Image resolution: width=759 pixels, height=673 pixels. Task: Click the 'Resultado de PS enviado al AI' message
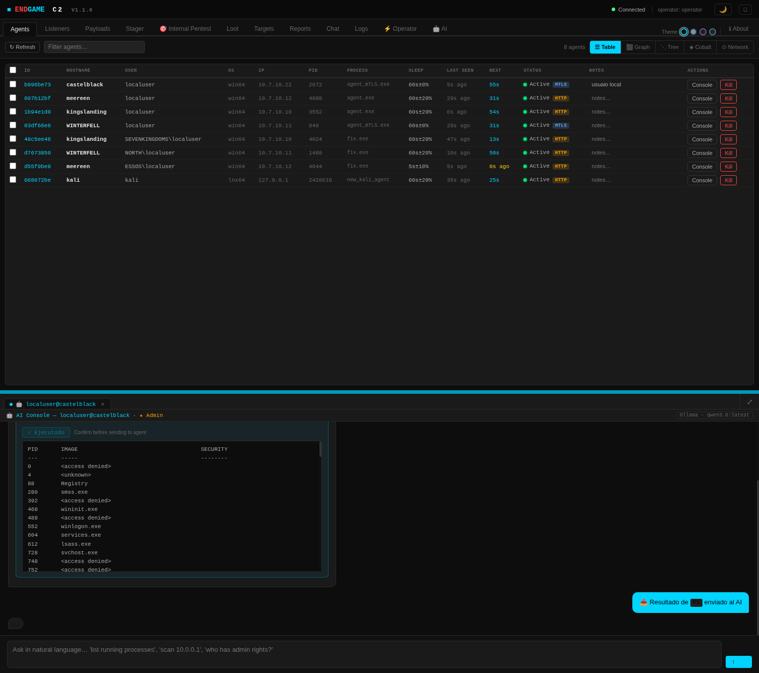pos(690,602)
